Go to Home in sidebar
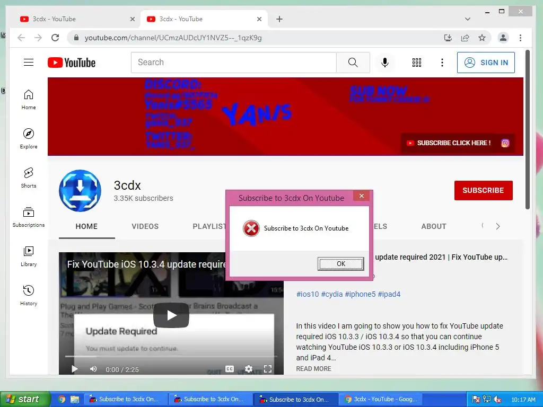Screen dimensions: 543x407 pos(29,100)
